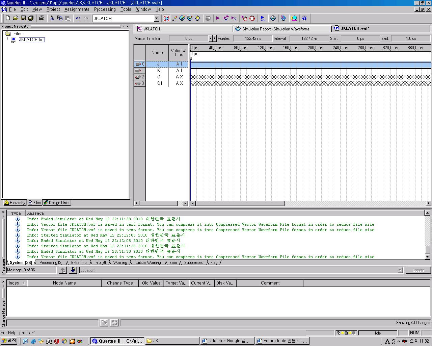Sort Change Manager by Index column
This screenshot has height=346, width=432.
point(16,283)
